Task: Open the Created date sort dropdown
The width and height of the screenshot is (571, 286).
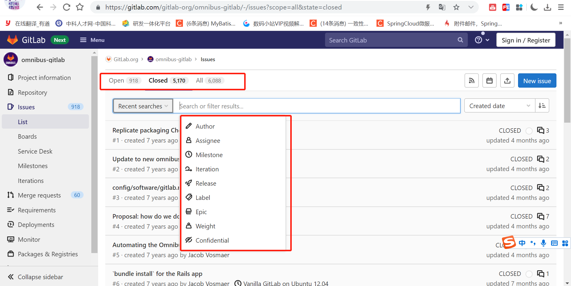Action: [500, 106]
